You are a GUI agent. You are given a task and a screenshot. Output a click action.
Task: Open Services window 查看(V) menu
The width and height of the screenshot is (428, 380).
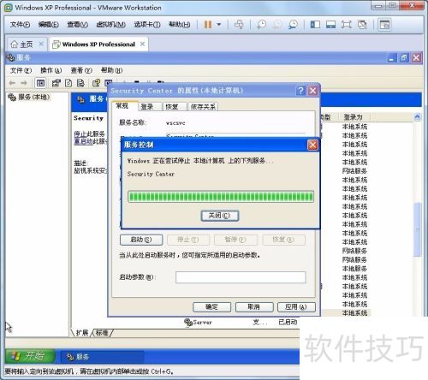[x=81, y=70]
